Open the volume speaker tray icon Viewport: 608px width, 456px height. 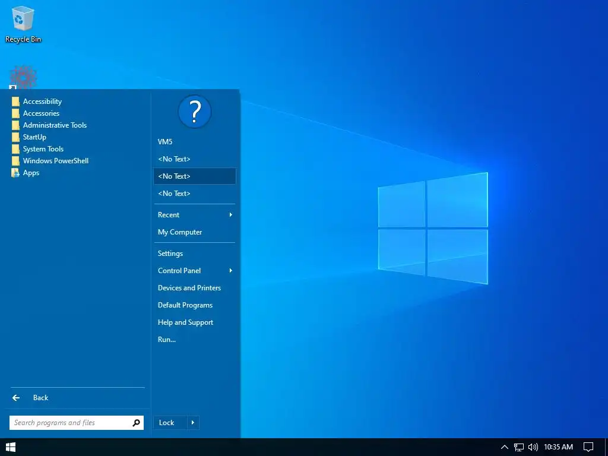point(533,447)
